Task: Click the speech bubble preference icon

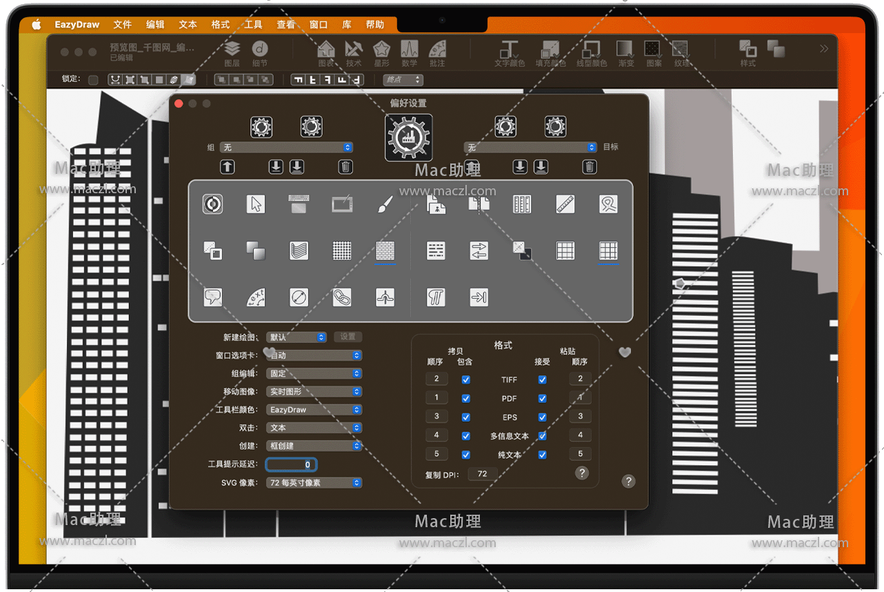Action: [x=213, y=297]
